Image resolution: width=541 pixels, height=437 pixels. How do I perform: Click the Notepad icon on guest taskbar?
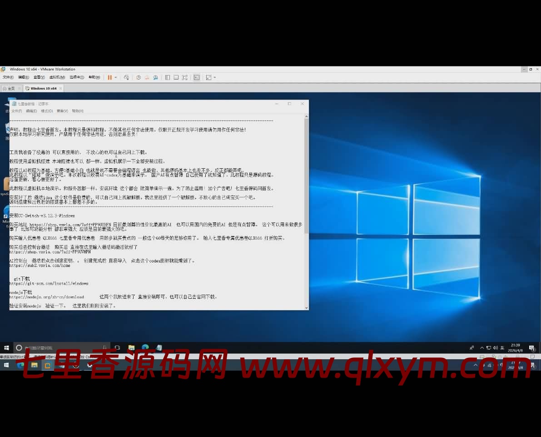159,347
